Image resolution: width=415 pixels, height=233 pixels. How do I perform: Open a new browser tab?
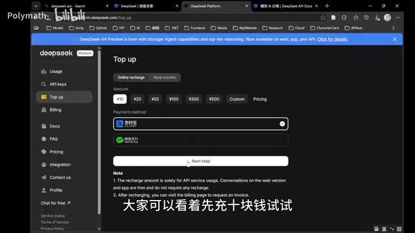pyautogui.click(x=327, y=6)
